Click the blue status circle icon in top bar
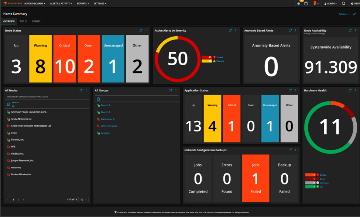The image size is (360, 217). coord(298,4)
